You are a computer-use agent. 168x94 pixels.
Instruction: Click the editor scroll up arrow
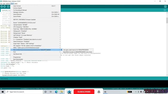pyautogui.click(x=167, y=13)
